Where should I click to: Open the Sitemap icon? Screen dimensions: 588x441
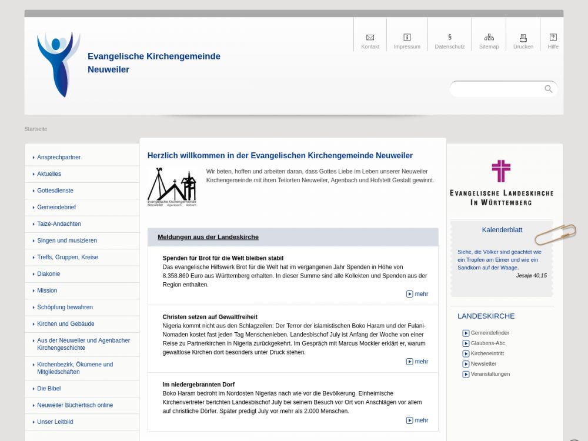489,37
